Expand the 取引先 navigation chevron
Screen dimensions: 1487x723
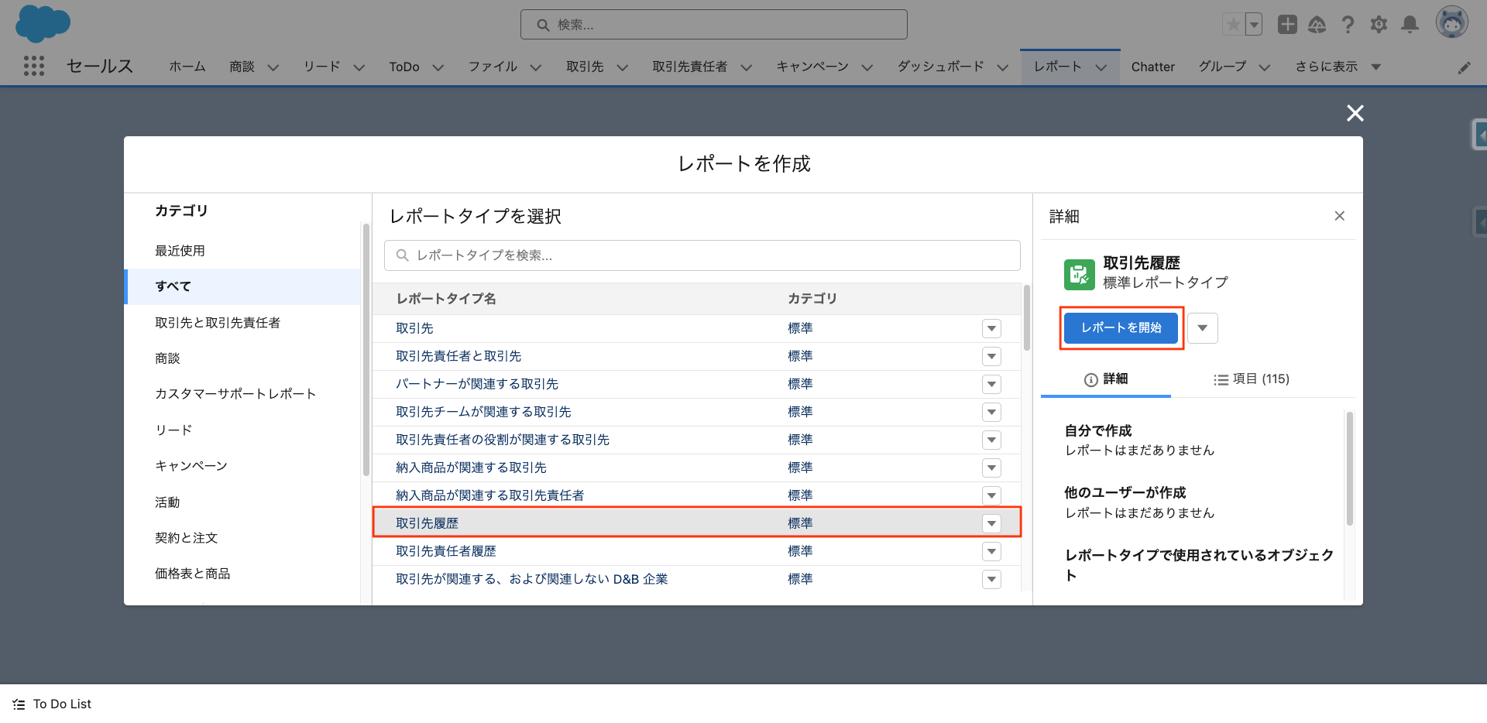click(x=623, y=67)
